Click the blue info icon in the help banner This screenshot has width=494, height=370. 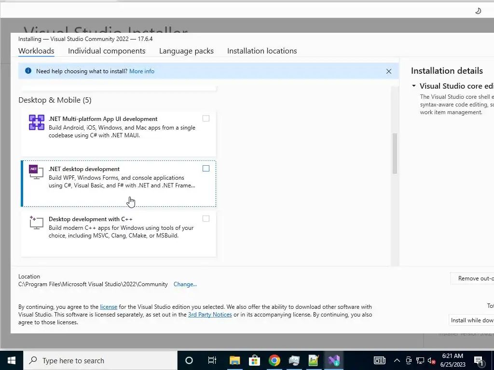click(x=28, y=71)
